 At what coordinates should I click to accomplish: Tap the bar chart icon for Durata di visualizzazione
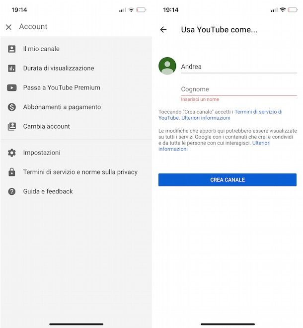click(12, 68)
